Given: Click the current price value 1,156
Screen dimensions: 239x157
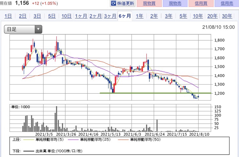Looking at the screenshot, I should tap(22, 3).
